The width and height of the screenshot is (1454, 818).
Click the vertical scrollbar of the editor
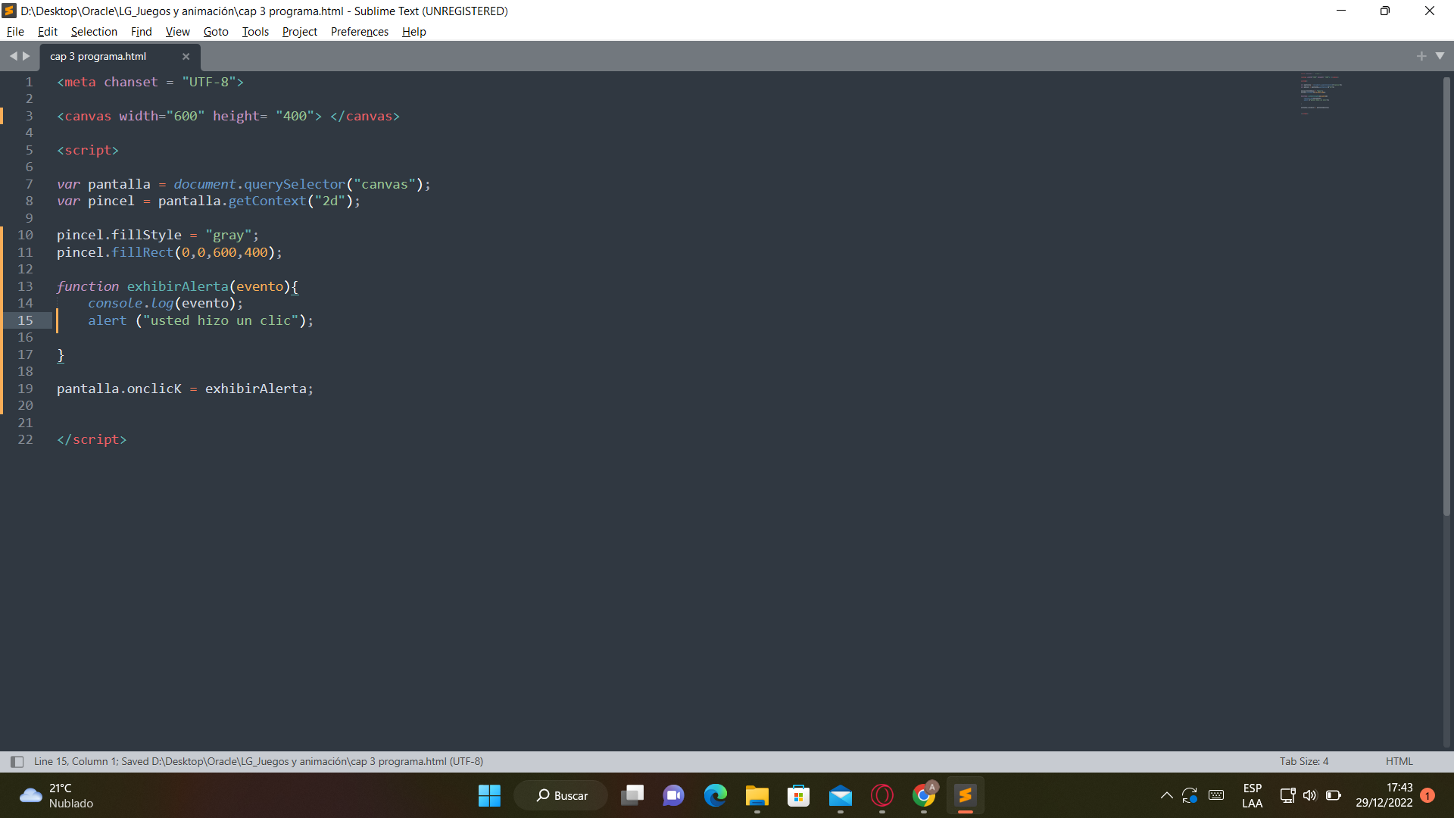coord(1447,295)
